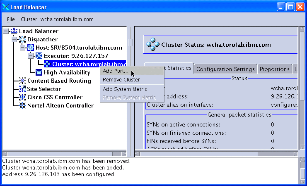Select Executor: 9.26.127.157 label
This screenshot has height=186, width=307.
76,56
